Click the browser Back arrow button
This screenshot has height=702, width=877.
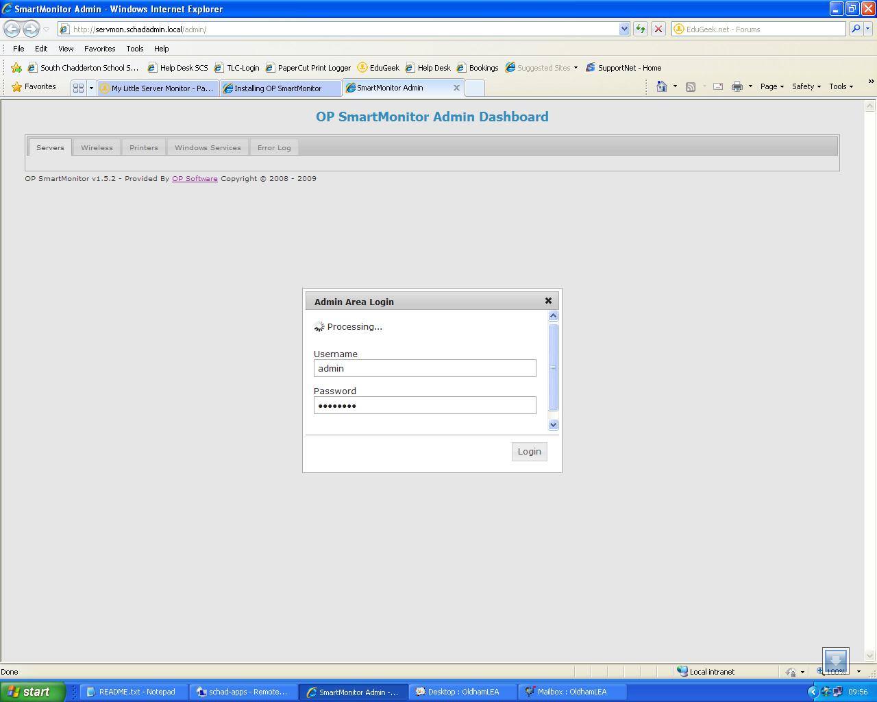(12, 29)
